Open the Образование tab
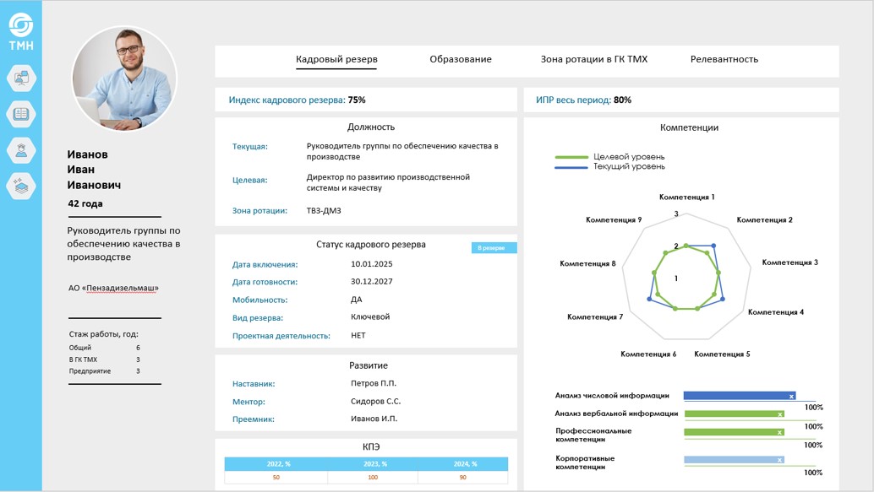This screenshot has height=492, width=874. point(460,60)
